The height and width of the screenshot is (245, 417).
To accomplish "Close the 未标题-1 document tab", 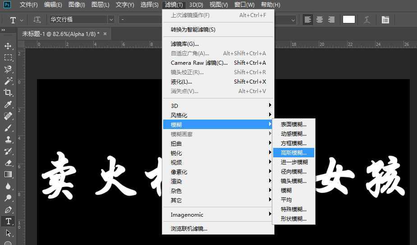I will click(105, 34).
